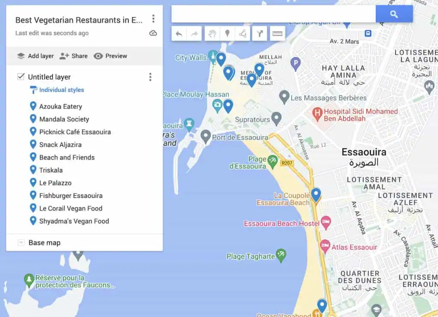Select Snack Aljazira in the list
438x317 pixels.
click(60, 144)
